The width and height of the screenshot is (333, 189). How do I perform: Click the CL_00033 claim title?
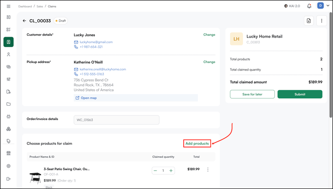point(40,21)
